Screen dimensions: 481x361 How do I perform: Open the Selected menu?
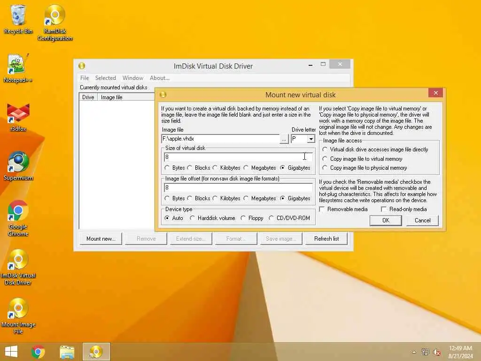(106, 78)
